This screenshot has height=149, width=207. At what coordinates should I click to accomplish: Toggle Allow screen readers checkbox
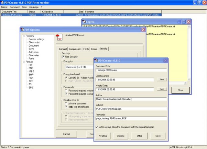click(x=66, y=120)
